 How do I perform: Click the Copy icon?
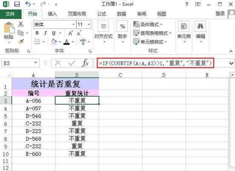20,33
